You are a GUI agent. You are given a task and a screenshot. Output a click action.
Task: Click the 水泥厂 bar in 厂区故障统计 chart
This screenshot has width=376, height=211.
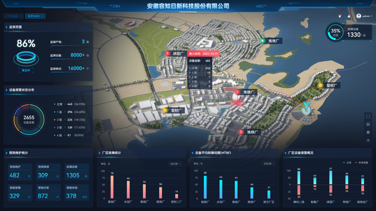pos(128,189)
